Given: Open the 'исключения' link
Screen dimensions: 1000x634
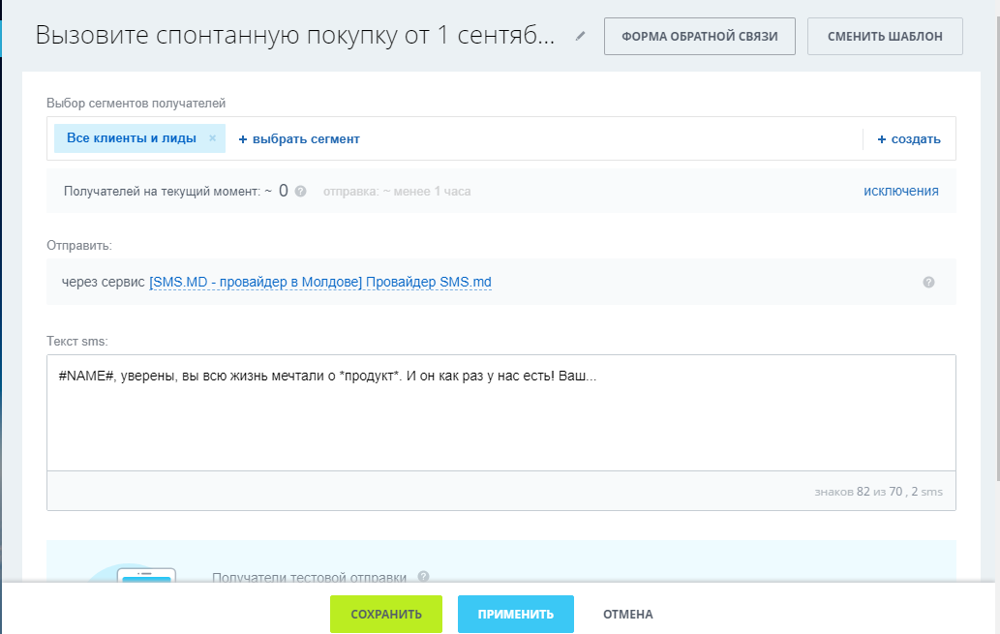Looking at the screenshot, I should (900, 191).
